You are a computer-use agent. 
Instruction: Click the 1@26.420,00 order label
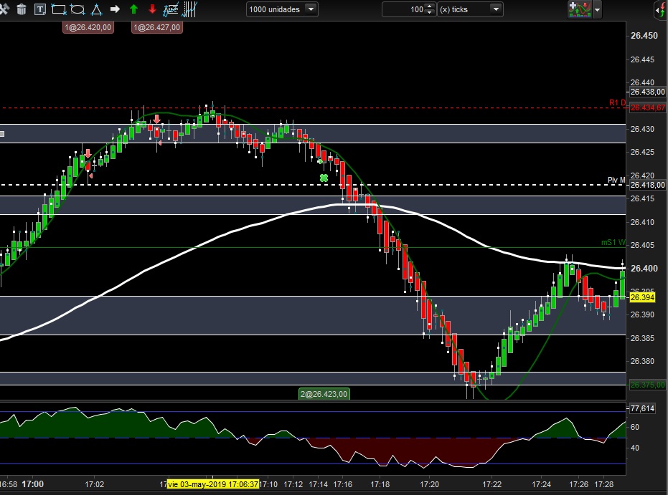88,28
